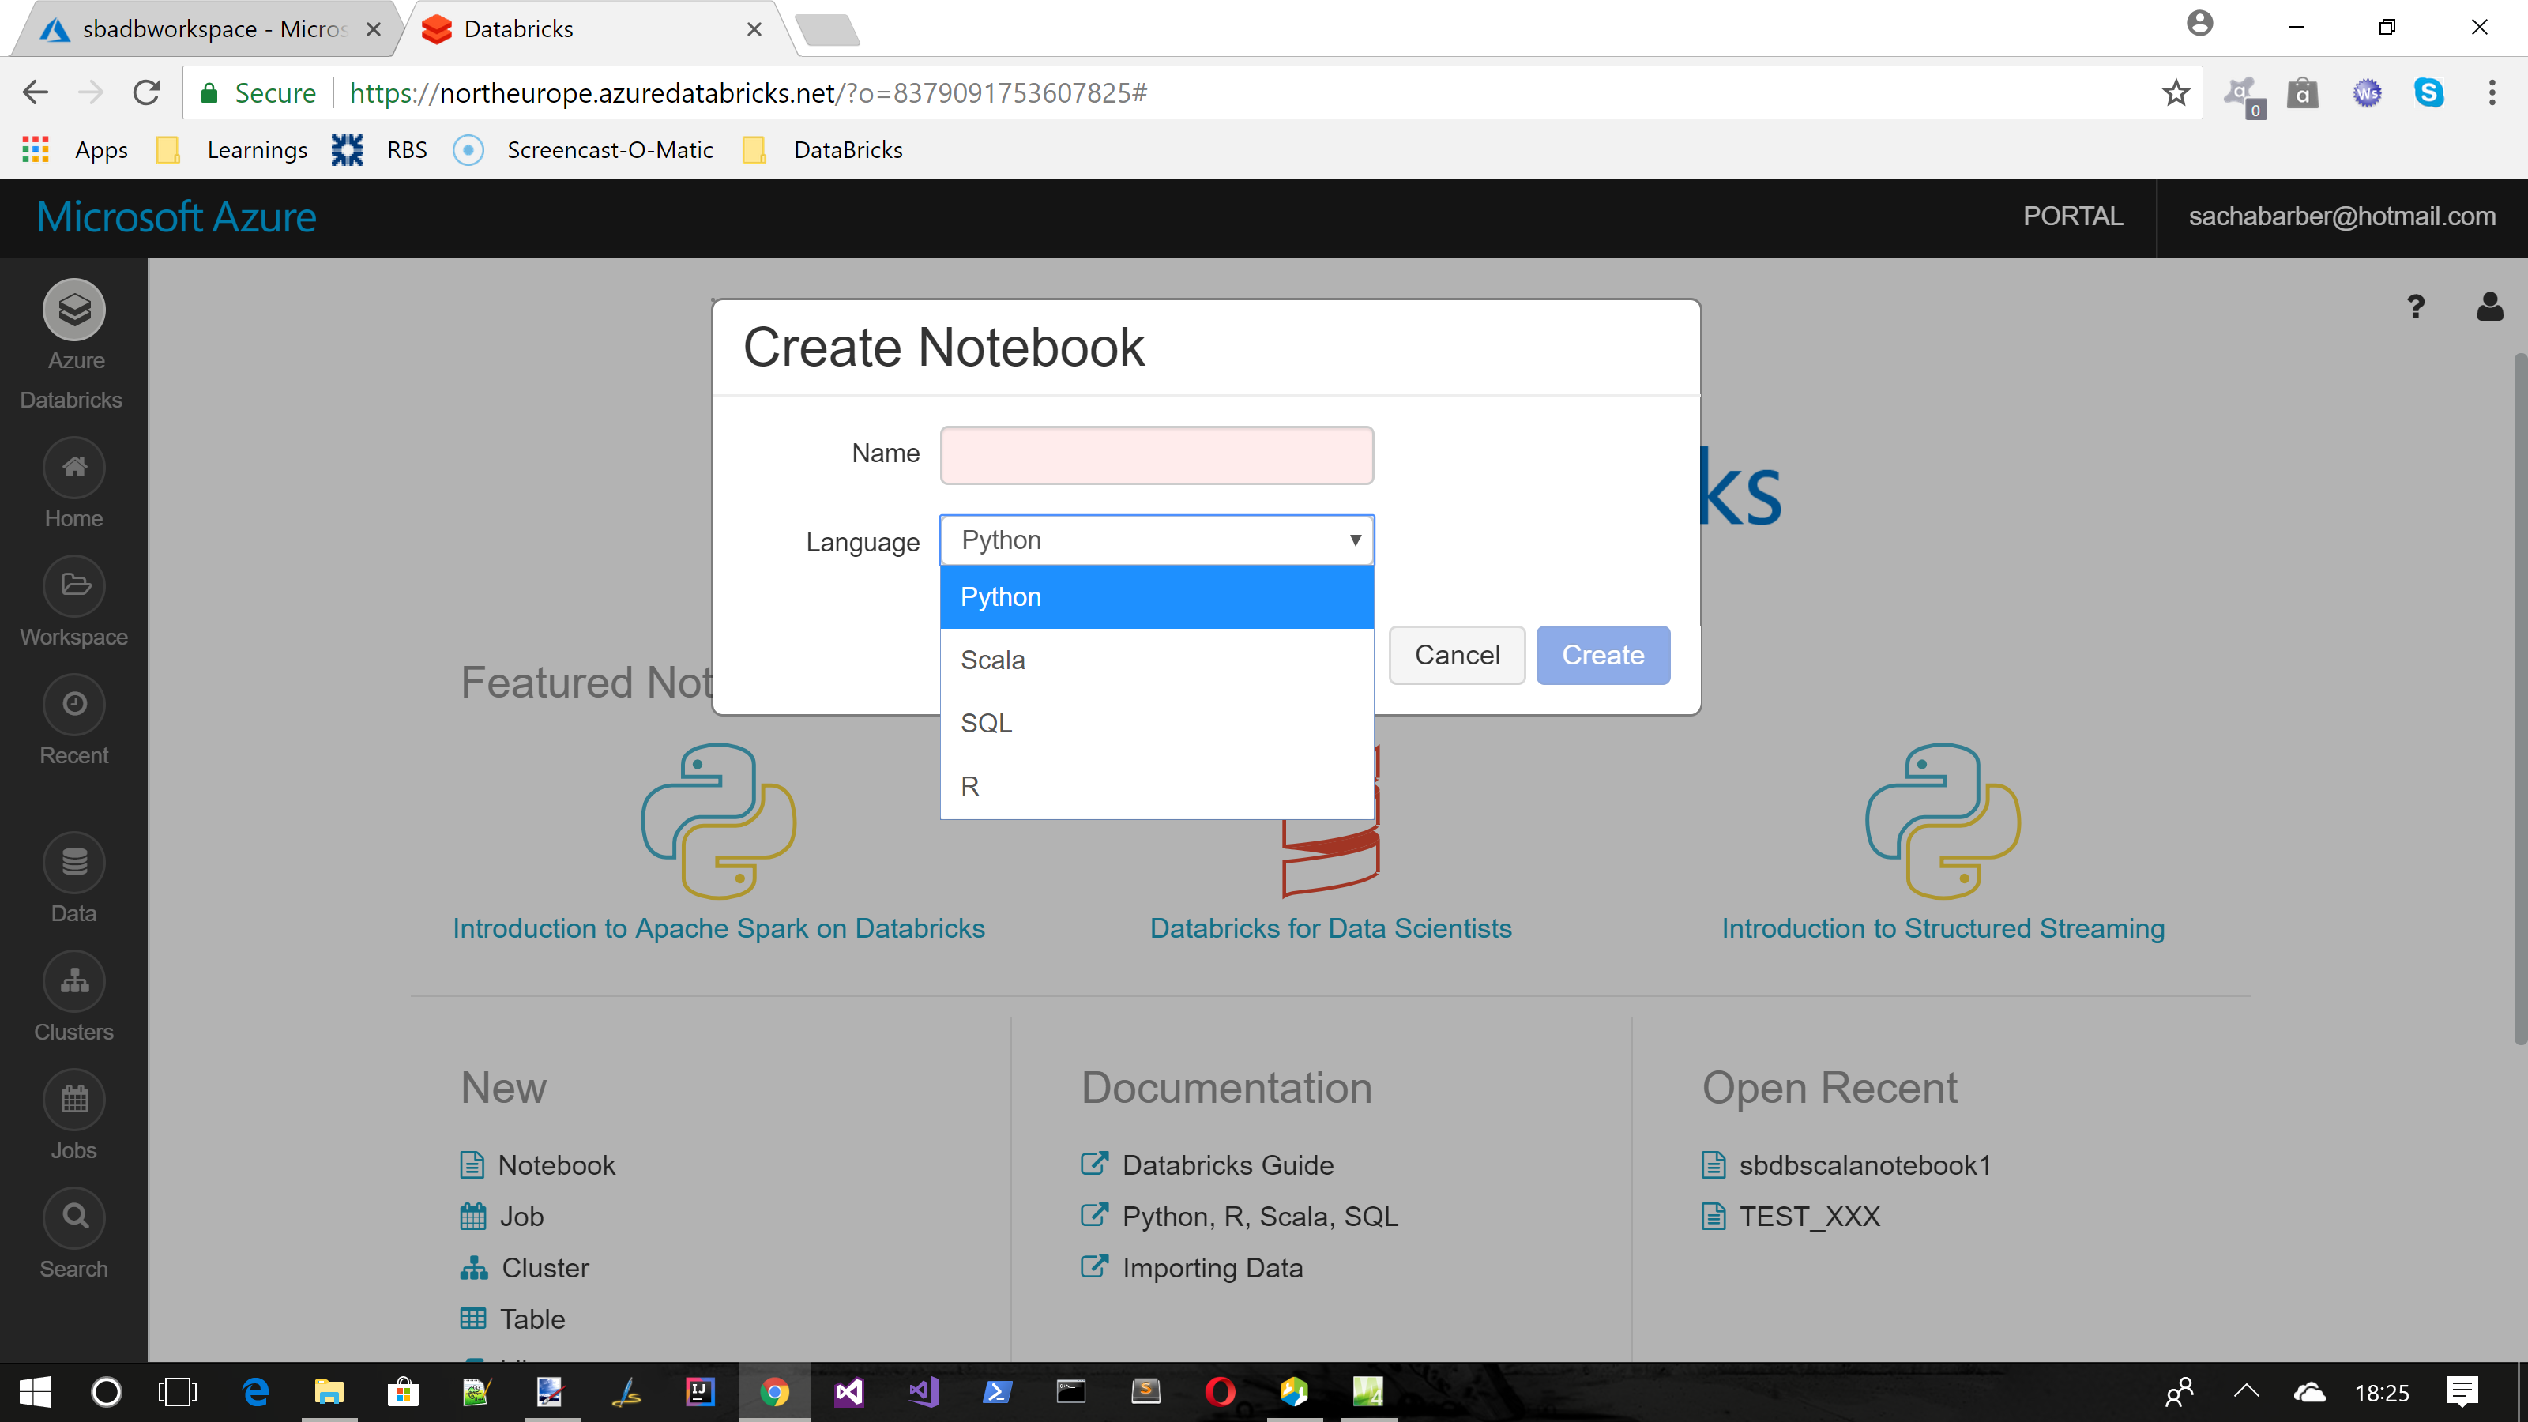
Task: Open the Search magnifier icon
Action: point(74,1218)
